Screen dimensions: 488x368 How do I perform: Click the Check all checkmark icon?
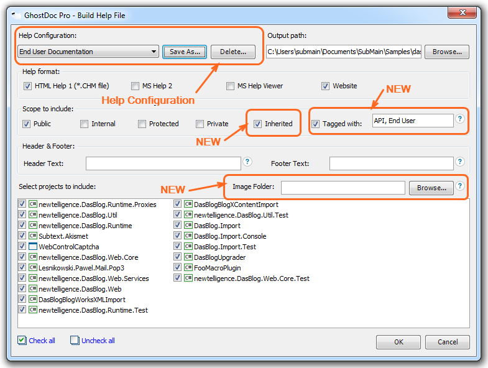click(22, 341)
